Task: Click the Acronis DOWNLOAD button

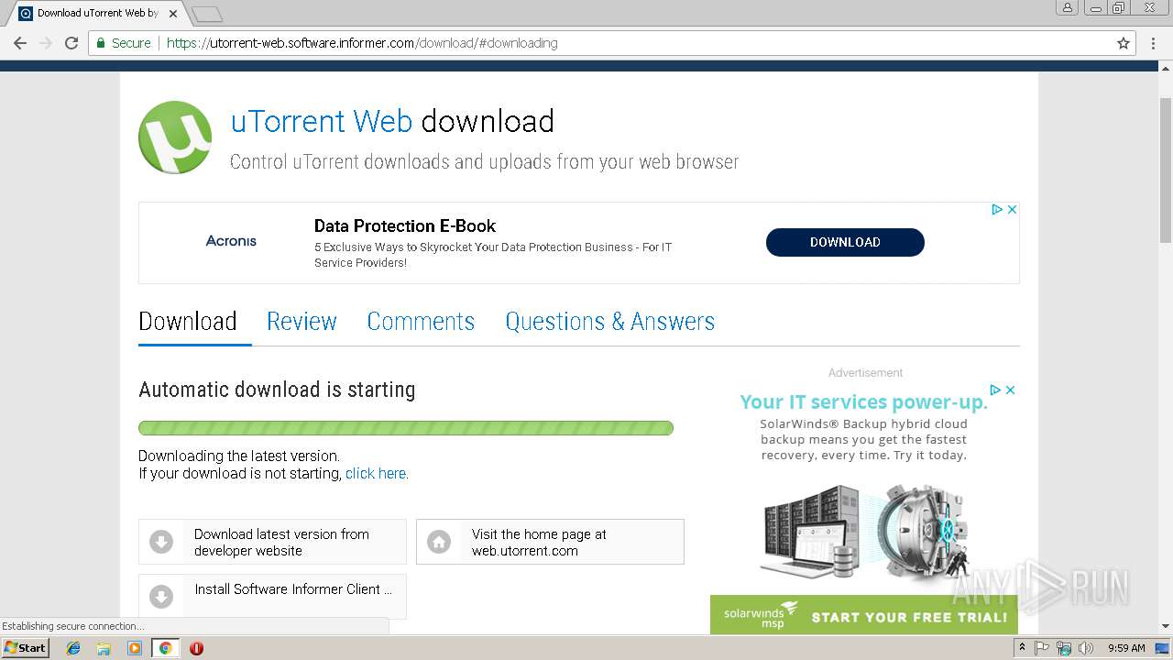Action: 845,242
